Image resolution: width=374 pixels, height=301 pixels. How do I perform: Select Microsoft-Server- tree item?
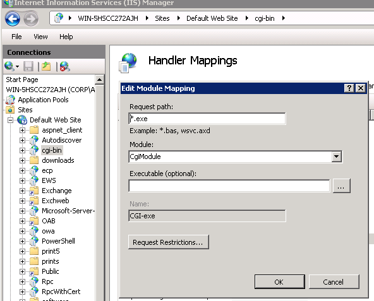68,211
